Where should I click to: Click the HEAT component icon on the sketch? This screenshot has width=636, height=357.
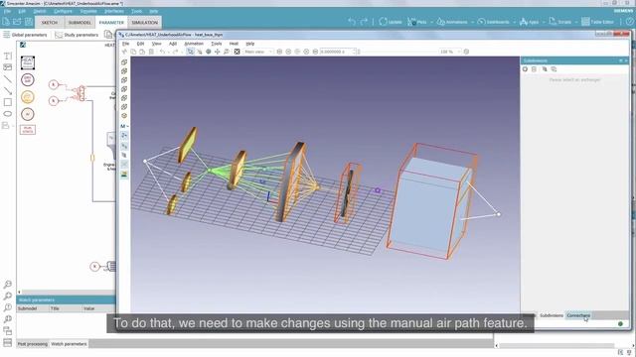click(x=28, y=62)
